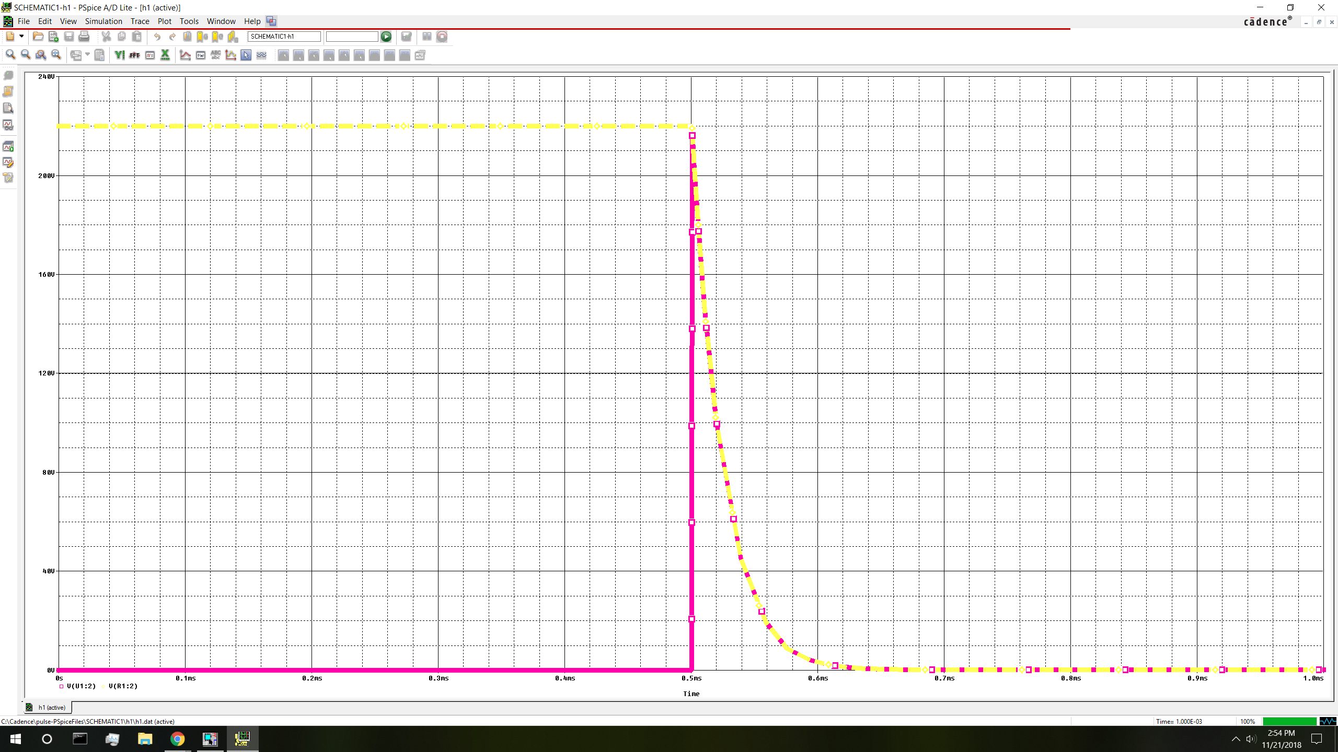Click the New file icon
1338x752 pixels.
click(x=10, y=37)
